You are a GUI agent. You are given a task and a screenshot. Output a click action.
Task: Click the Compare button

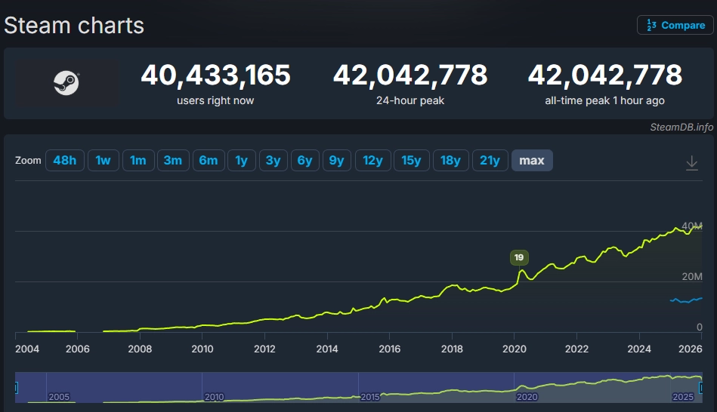click(x=675, y=25)
